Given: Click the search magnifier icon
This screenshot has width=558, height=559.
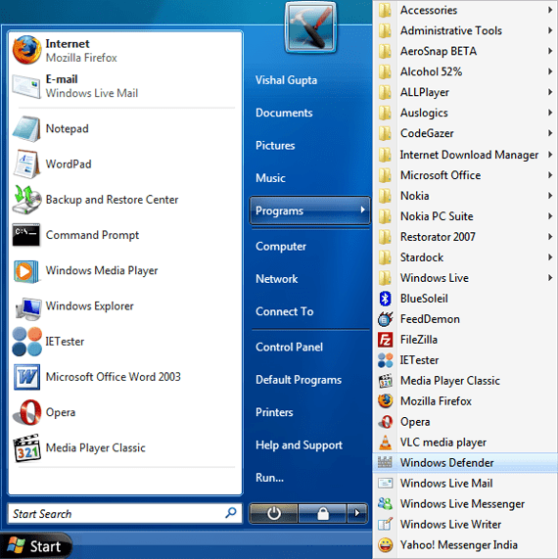Looking at the screenshot, I should pyautogui.click(x=231, y=513).
